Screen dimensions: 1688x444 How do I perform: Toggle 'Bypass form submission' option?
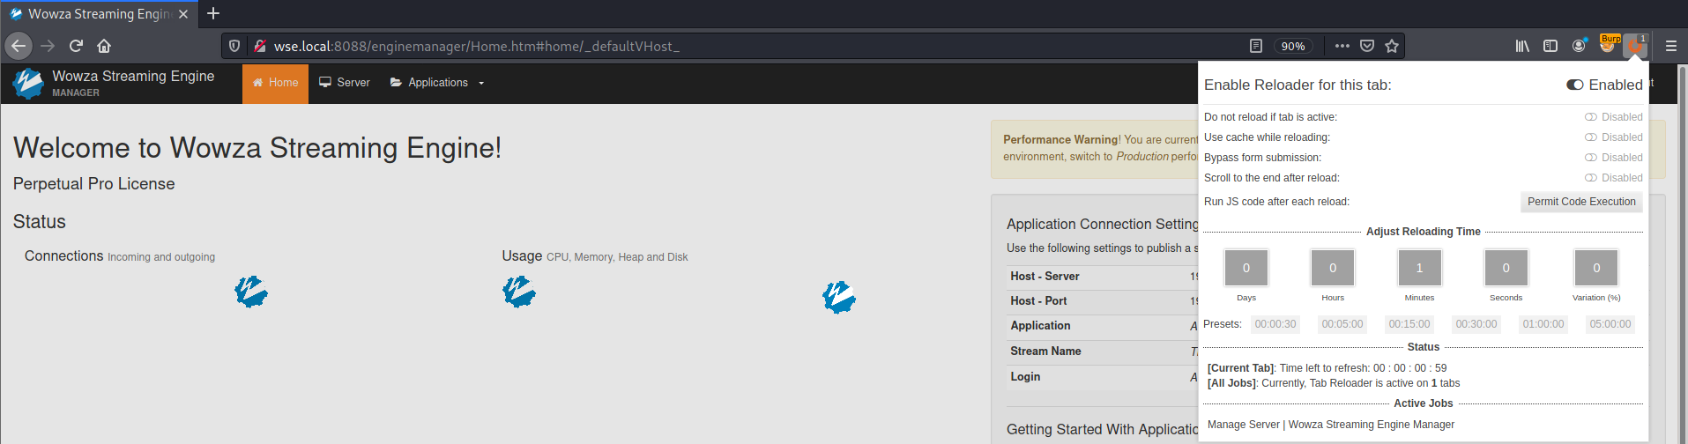click(1591, 158)
